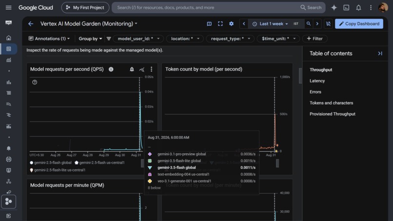Open the sidebar Alerting bell icon
This screenshot has width=393, height=221.
[x=8, y=148]
